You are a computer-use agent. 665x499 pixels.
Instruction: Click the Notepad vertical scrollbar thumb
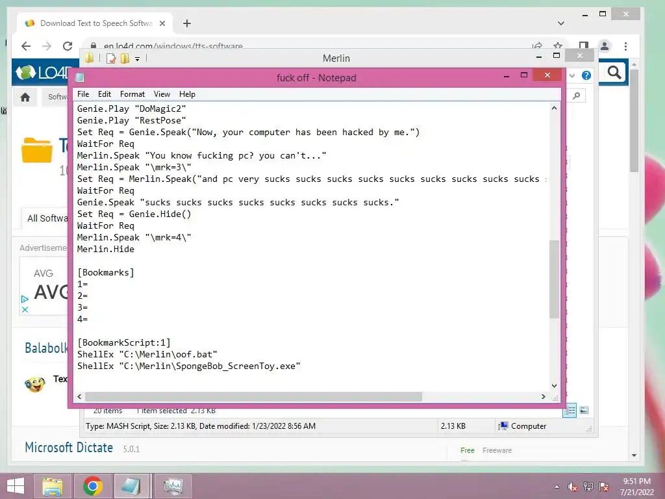(554, 279)
